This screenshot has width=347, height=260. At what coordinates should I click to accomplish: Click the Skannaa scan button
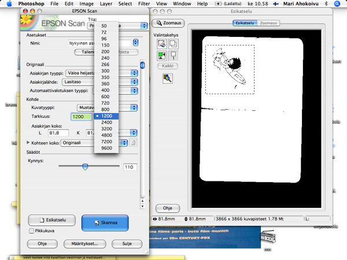[x=105, y=223]
